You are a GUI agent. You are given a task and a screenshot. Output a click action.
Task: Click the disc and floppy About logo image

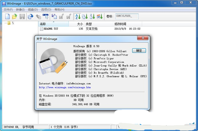(x=53, y=61)
